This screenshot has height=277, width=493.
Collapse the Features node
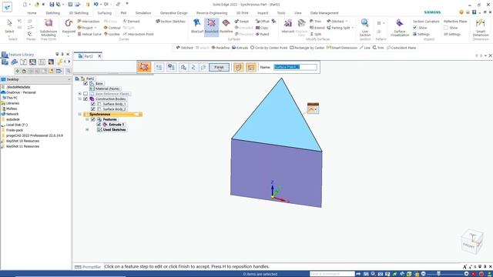tap(87, 119)
